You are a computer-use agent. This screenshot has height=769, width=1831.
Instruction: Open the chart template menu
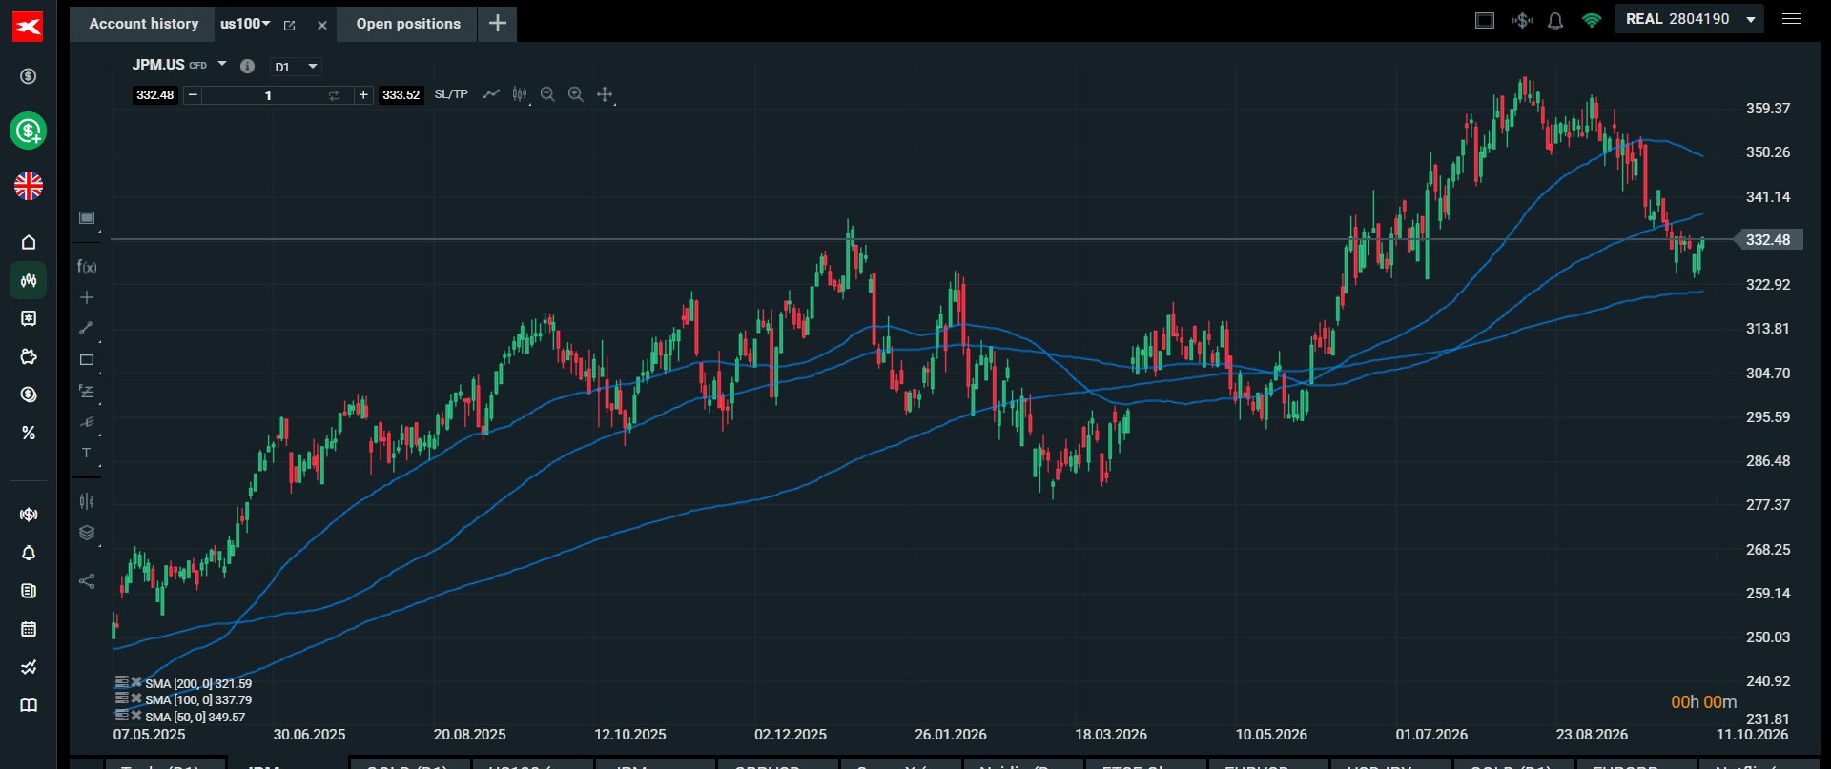87,218
